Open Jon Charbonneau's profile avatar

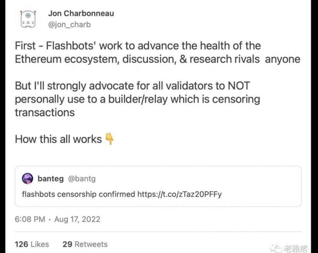tap(28, 19)
